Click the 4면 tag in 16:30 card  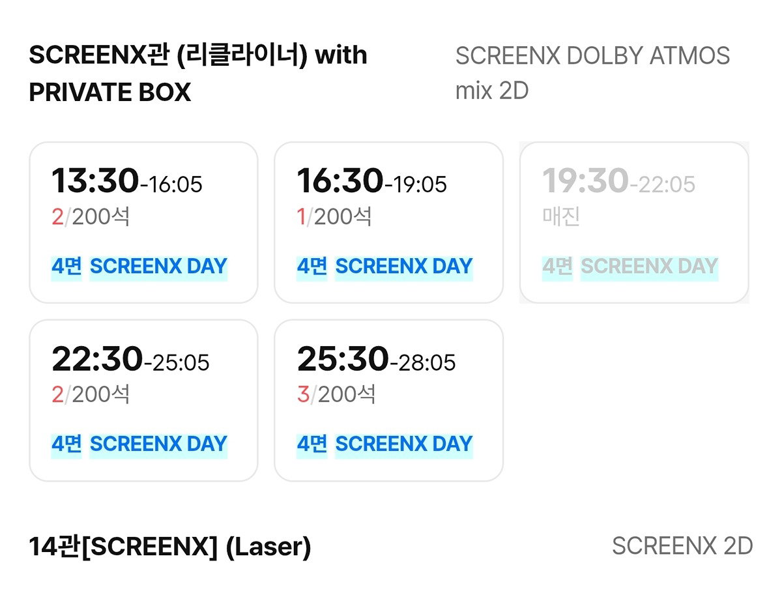[312, 267]
